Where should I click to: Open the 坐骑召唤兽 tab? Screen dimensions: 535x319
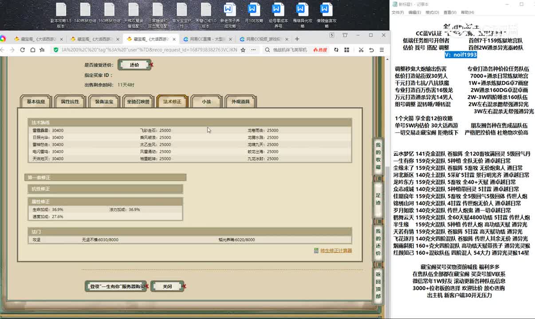click(x=138, y=101)
